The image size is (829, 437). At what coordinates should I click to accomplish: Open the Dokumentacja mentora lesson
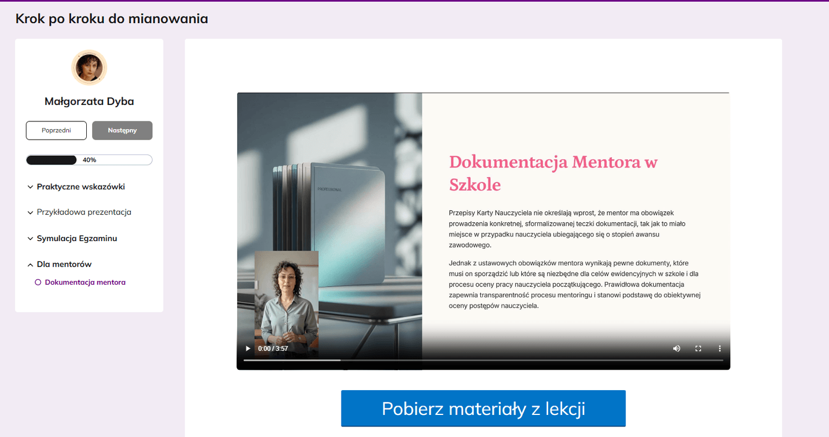[x=85, y=283]
